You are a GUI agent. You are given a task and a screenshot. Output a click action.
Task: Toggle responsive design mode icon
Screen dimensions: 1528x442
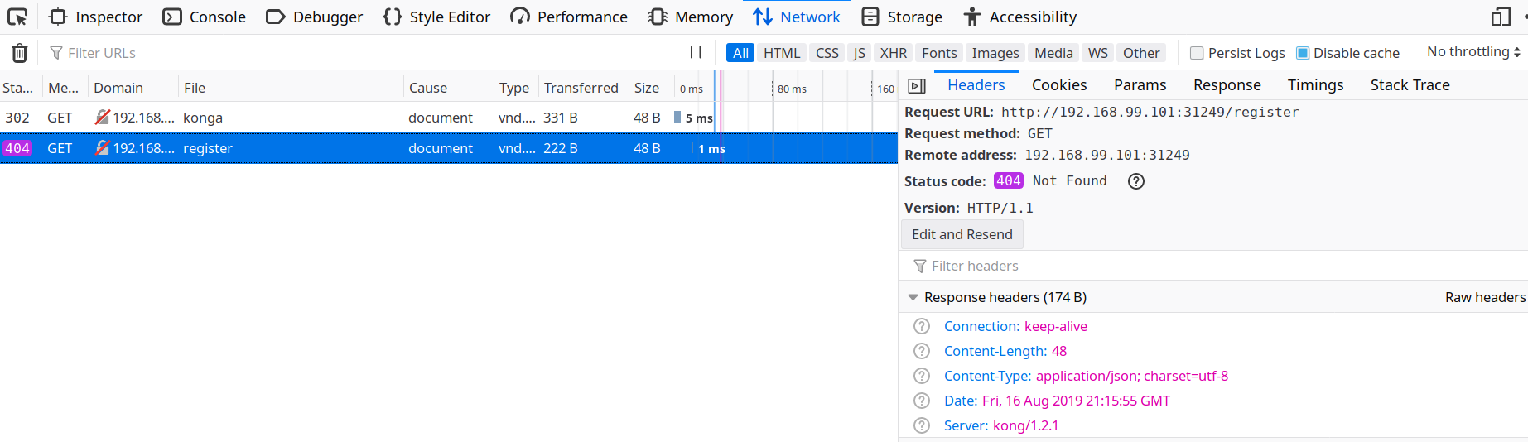point(1501,17)
